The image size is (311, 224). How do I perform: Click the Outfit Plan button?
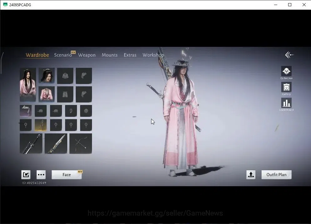click(277, 175)
